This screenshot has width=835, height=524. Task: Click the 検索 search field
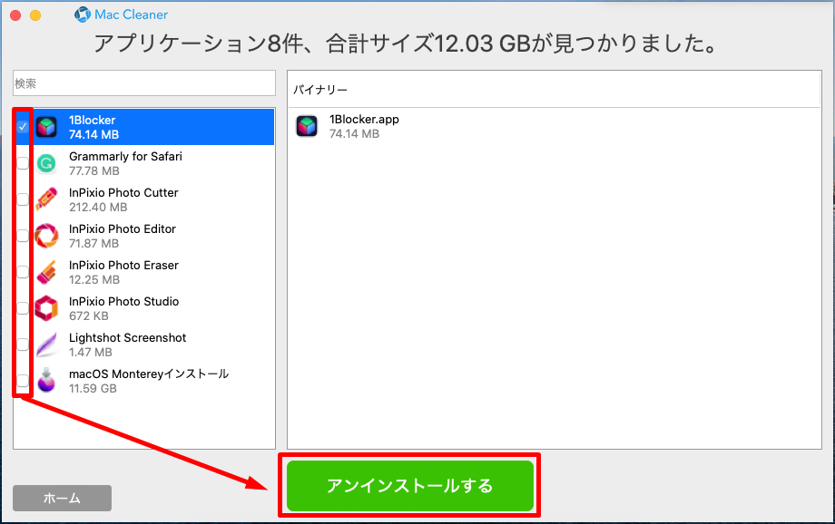tap(143, 83)
